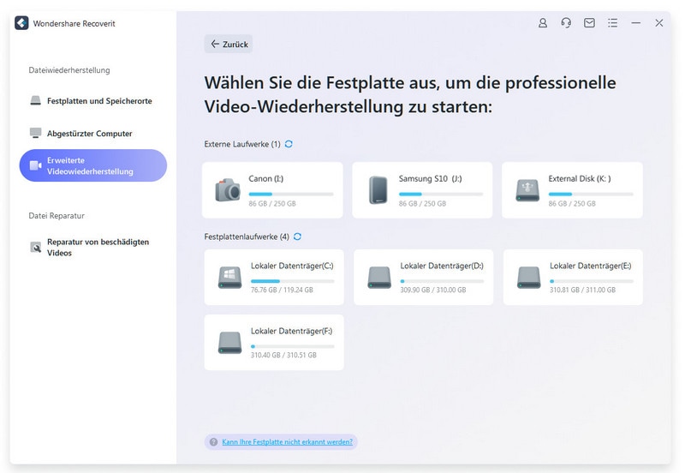Click the 310.40 GB / 310.51 GB text
The width and height of the screenshot is (685, 473).
tap(283, 355)
